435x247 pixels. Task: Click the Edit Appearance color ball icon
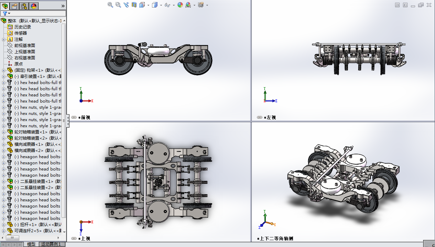click(x=180, y=5)
